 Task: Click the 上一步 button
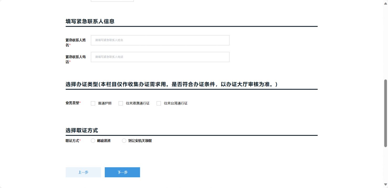tap(83, 172)
